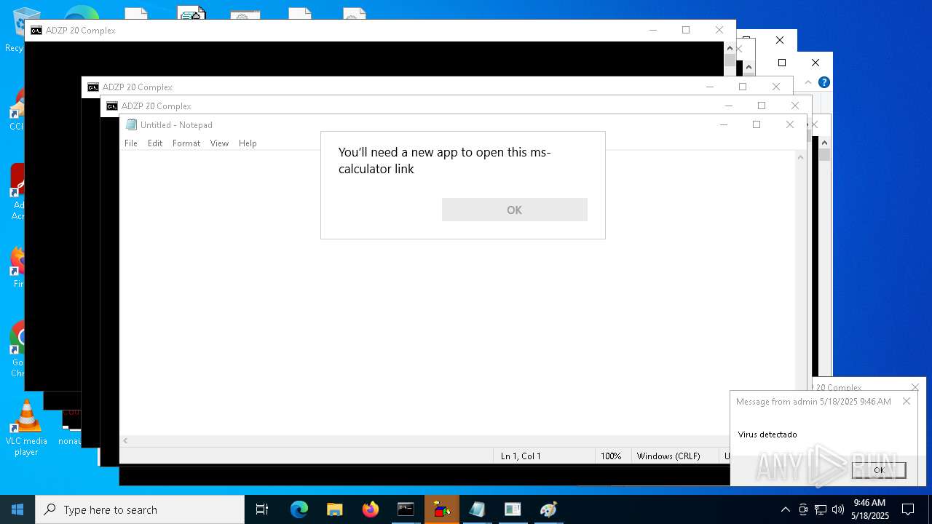Click the cmd icon of the frontmost ADZP 20 Complex window
The height and width of the screenshot is (524, 932).
(x=112, y=106)
